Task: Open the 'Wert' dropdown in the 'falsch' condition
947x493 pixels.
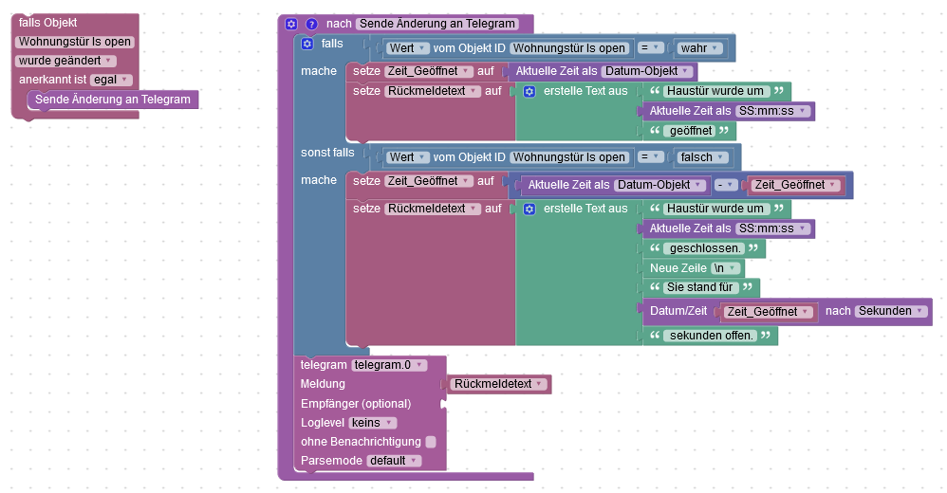Action: tap(408, 157)
